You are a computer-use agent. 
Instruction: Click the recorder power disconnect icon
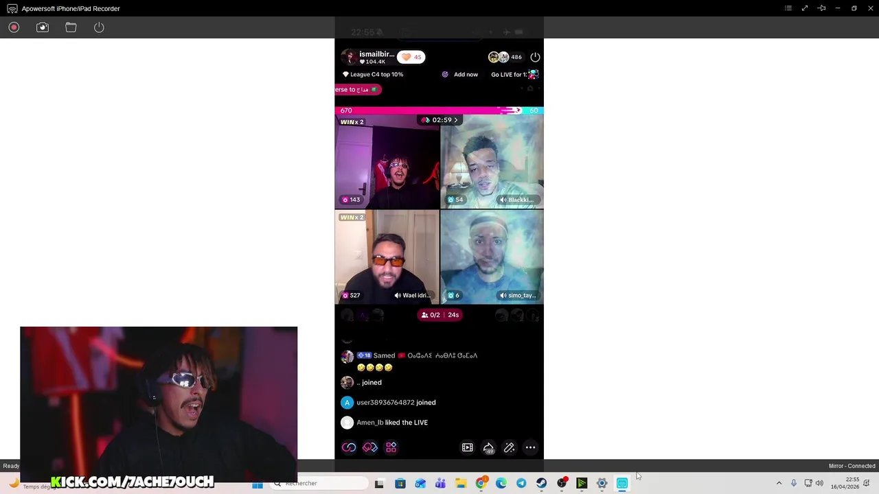coord(99,27)
